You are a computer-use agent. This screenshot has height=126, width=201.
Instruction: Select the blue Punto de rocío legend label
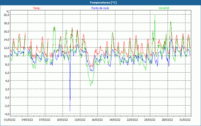coord(100,8)
